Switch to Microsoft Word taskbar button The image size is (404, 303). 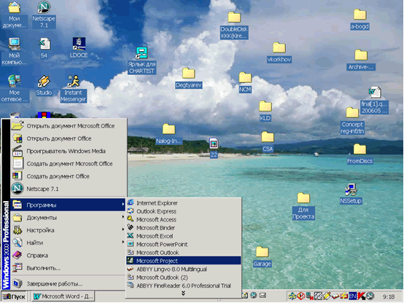(x=63, y=296)
